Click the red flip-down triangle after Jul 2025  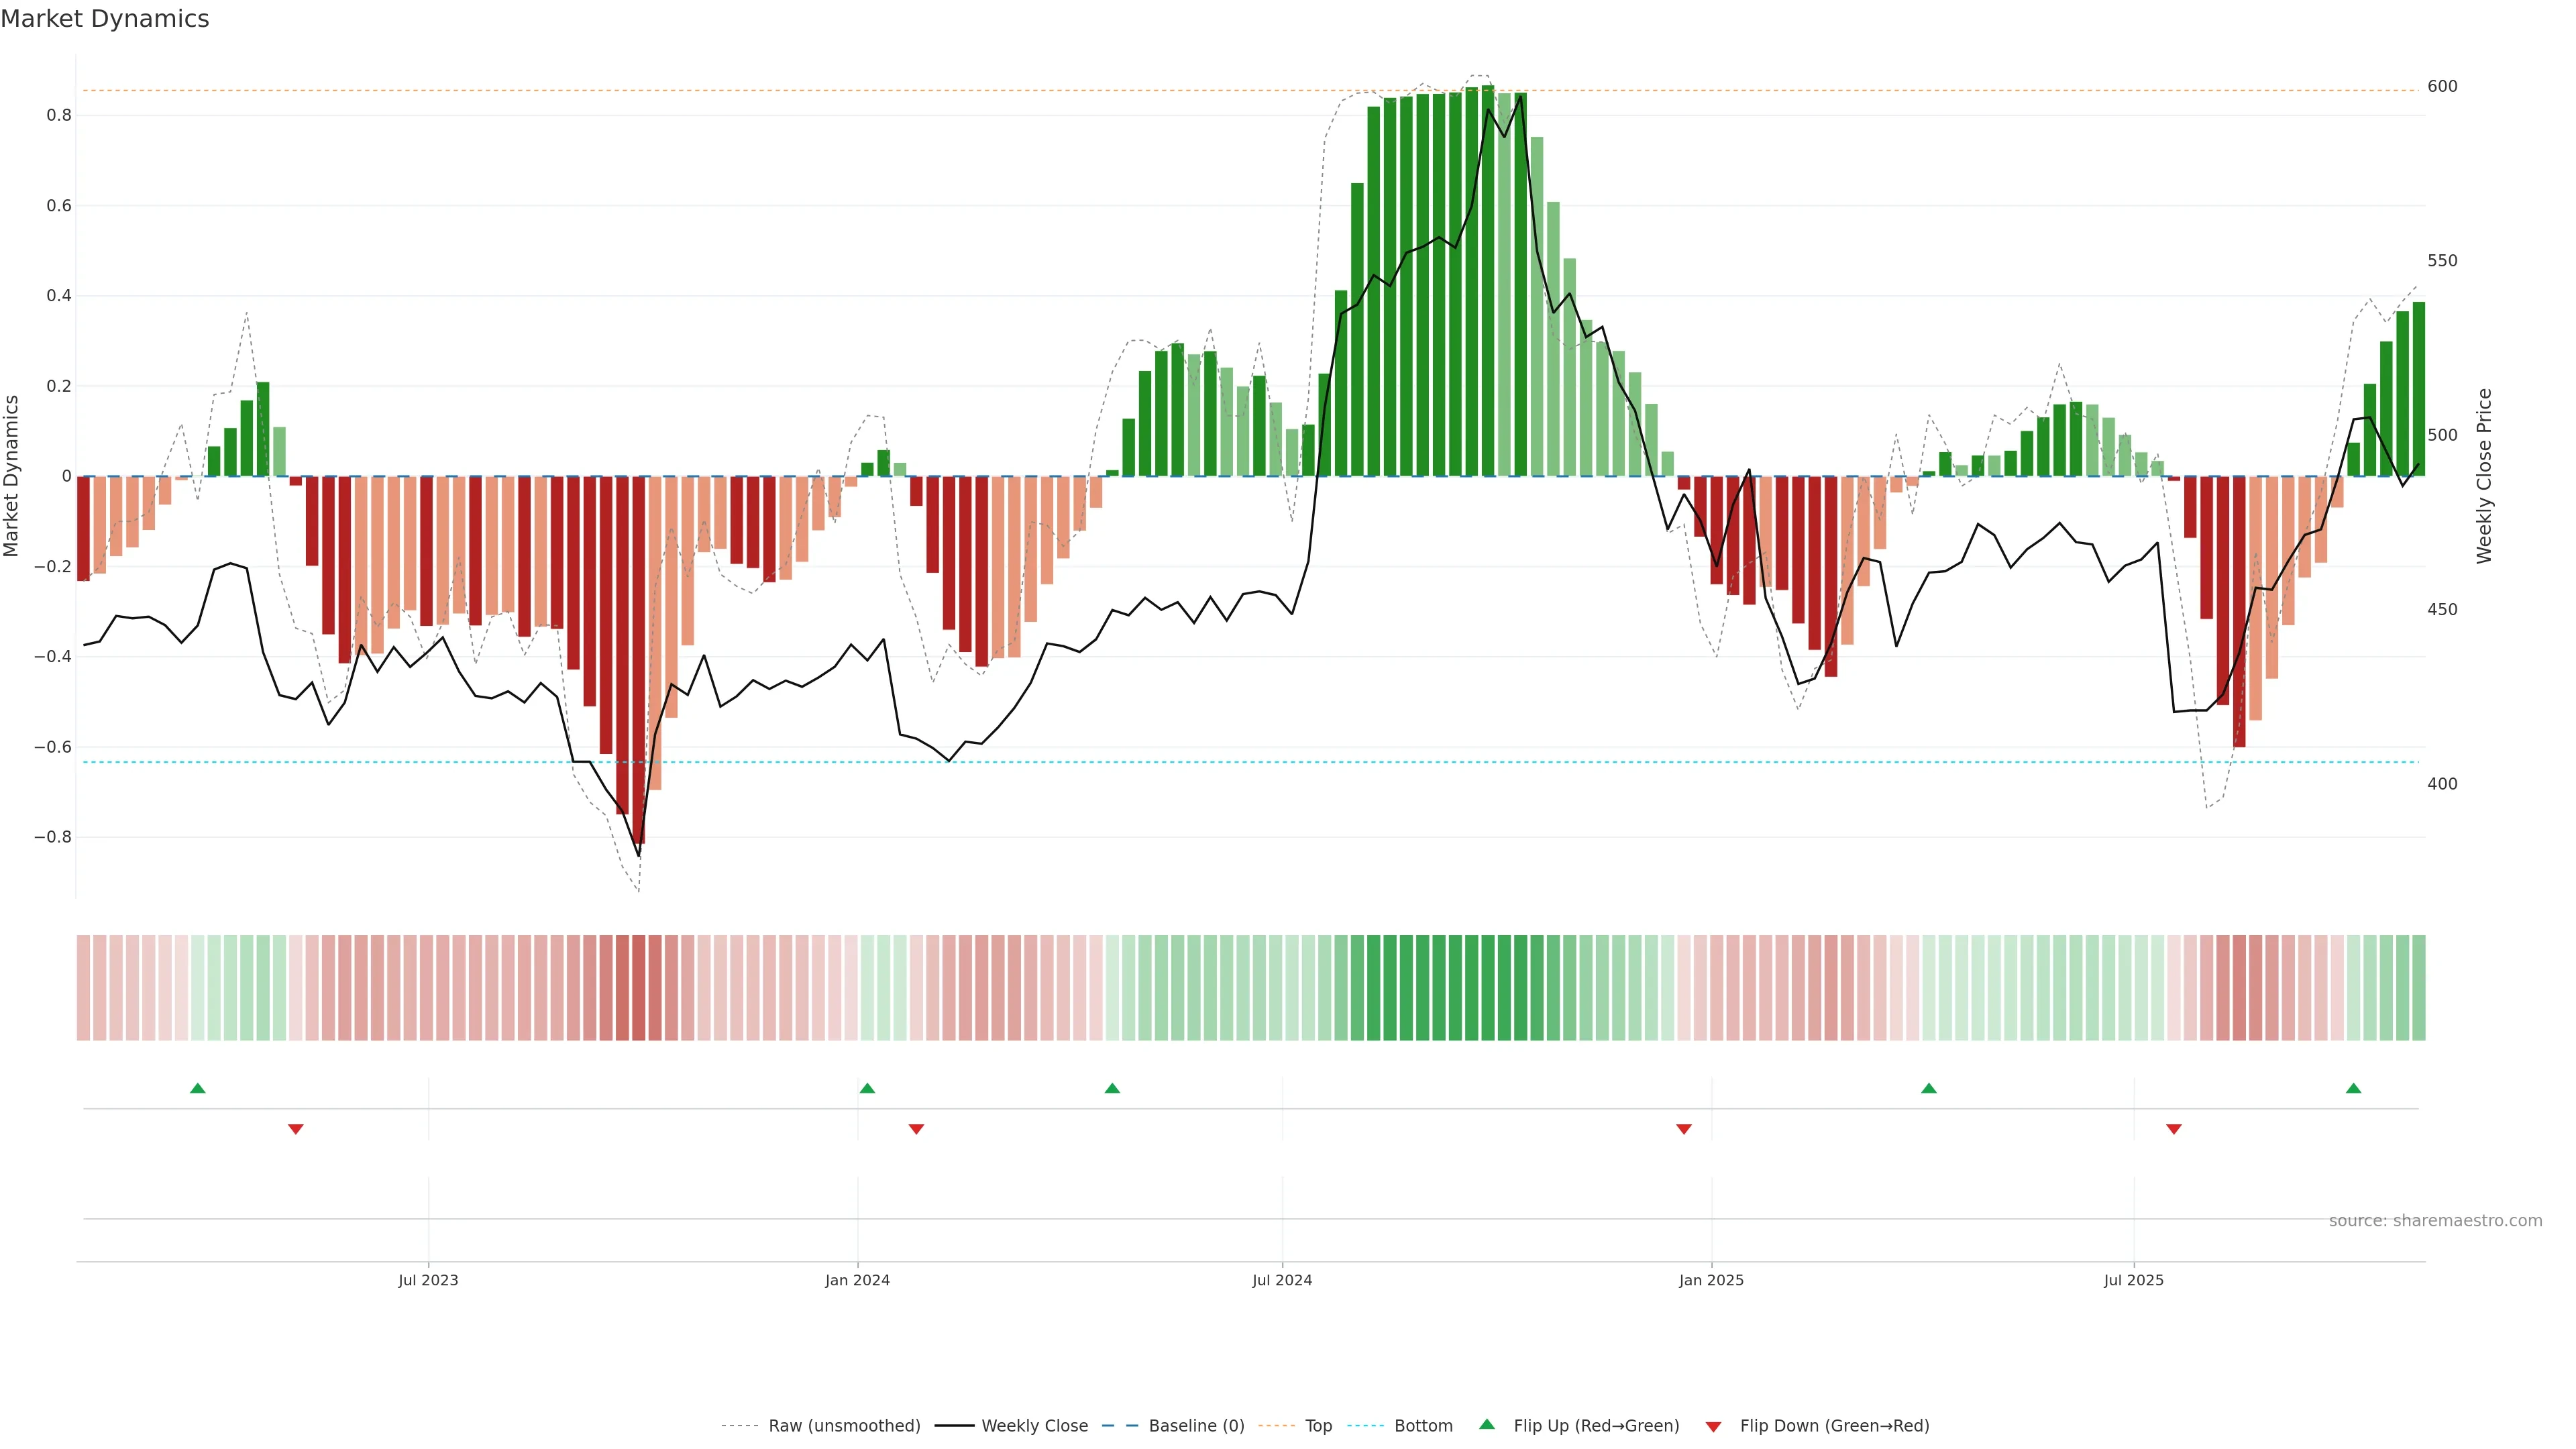point(2174,1129)
